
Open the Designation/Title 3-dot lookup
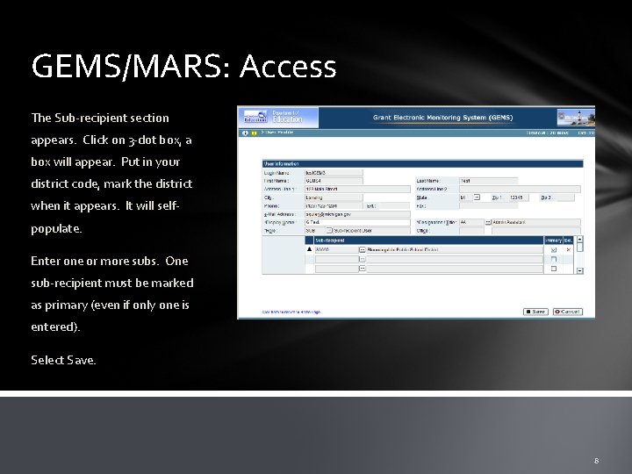pyautogui.click(x=488, y=222)
